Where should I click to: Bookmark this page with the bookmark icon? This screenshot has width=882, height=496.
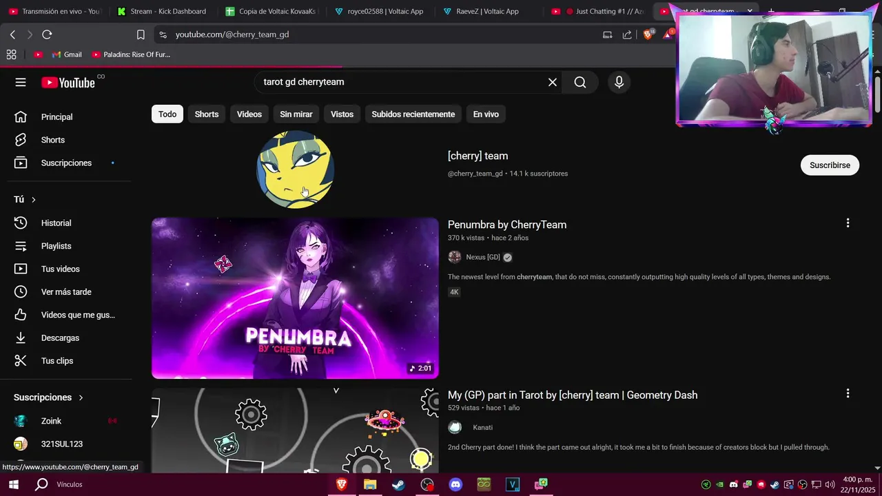(141, 34)
